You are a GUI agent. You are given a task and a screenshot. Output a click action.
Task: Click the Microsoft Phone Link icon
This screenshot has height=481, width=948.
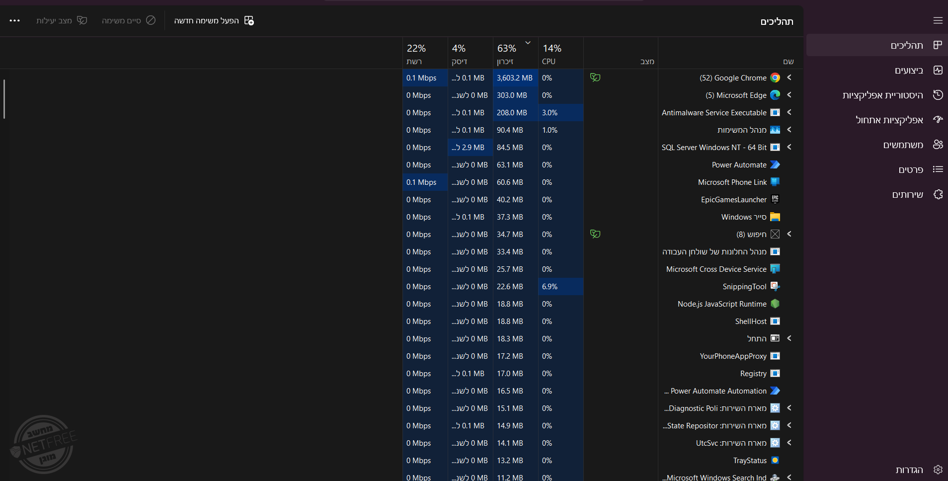click(775, 182)
